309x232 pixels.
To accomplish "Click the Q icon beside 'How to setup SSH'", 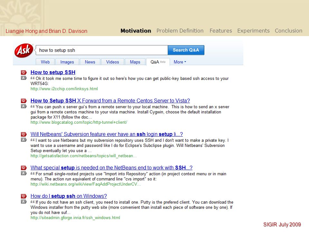I will tap(23, 72).
